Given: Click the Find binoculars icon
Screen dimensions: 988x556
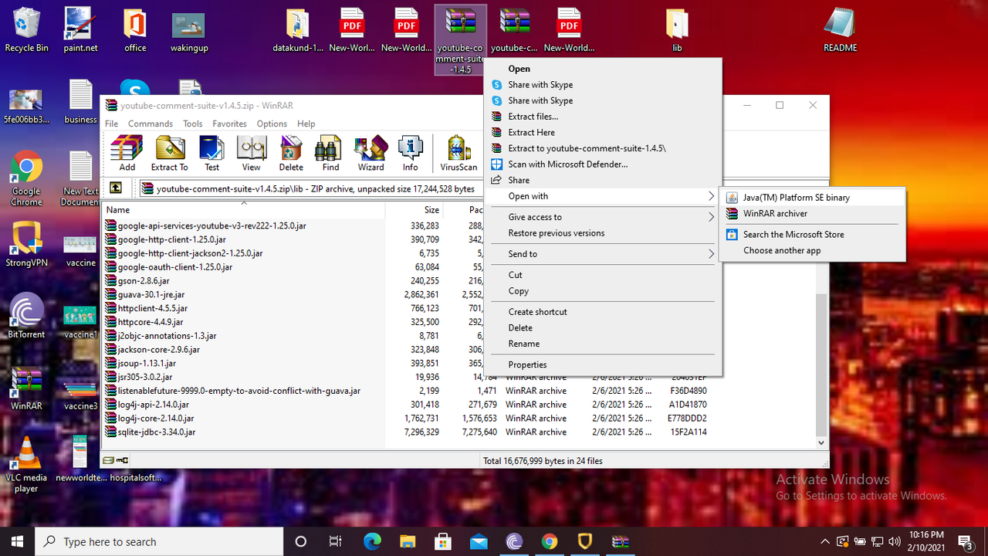Looking at the screenshot, I should [x=331, y=154].
